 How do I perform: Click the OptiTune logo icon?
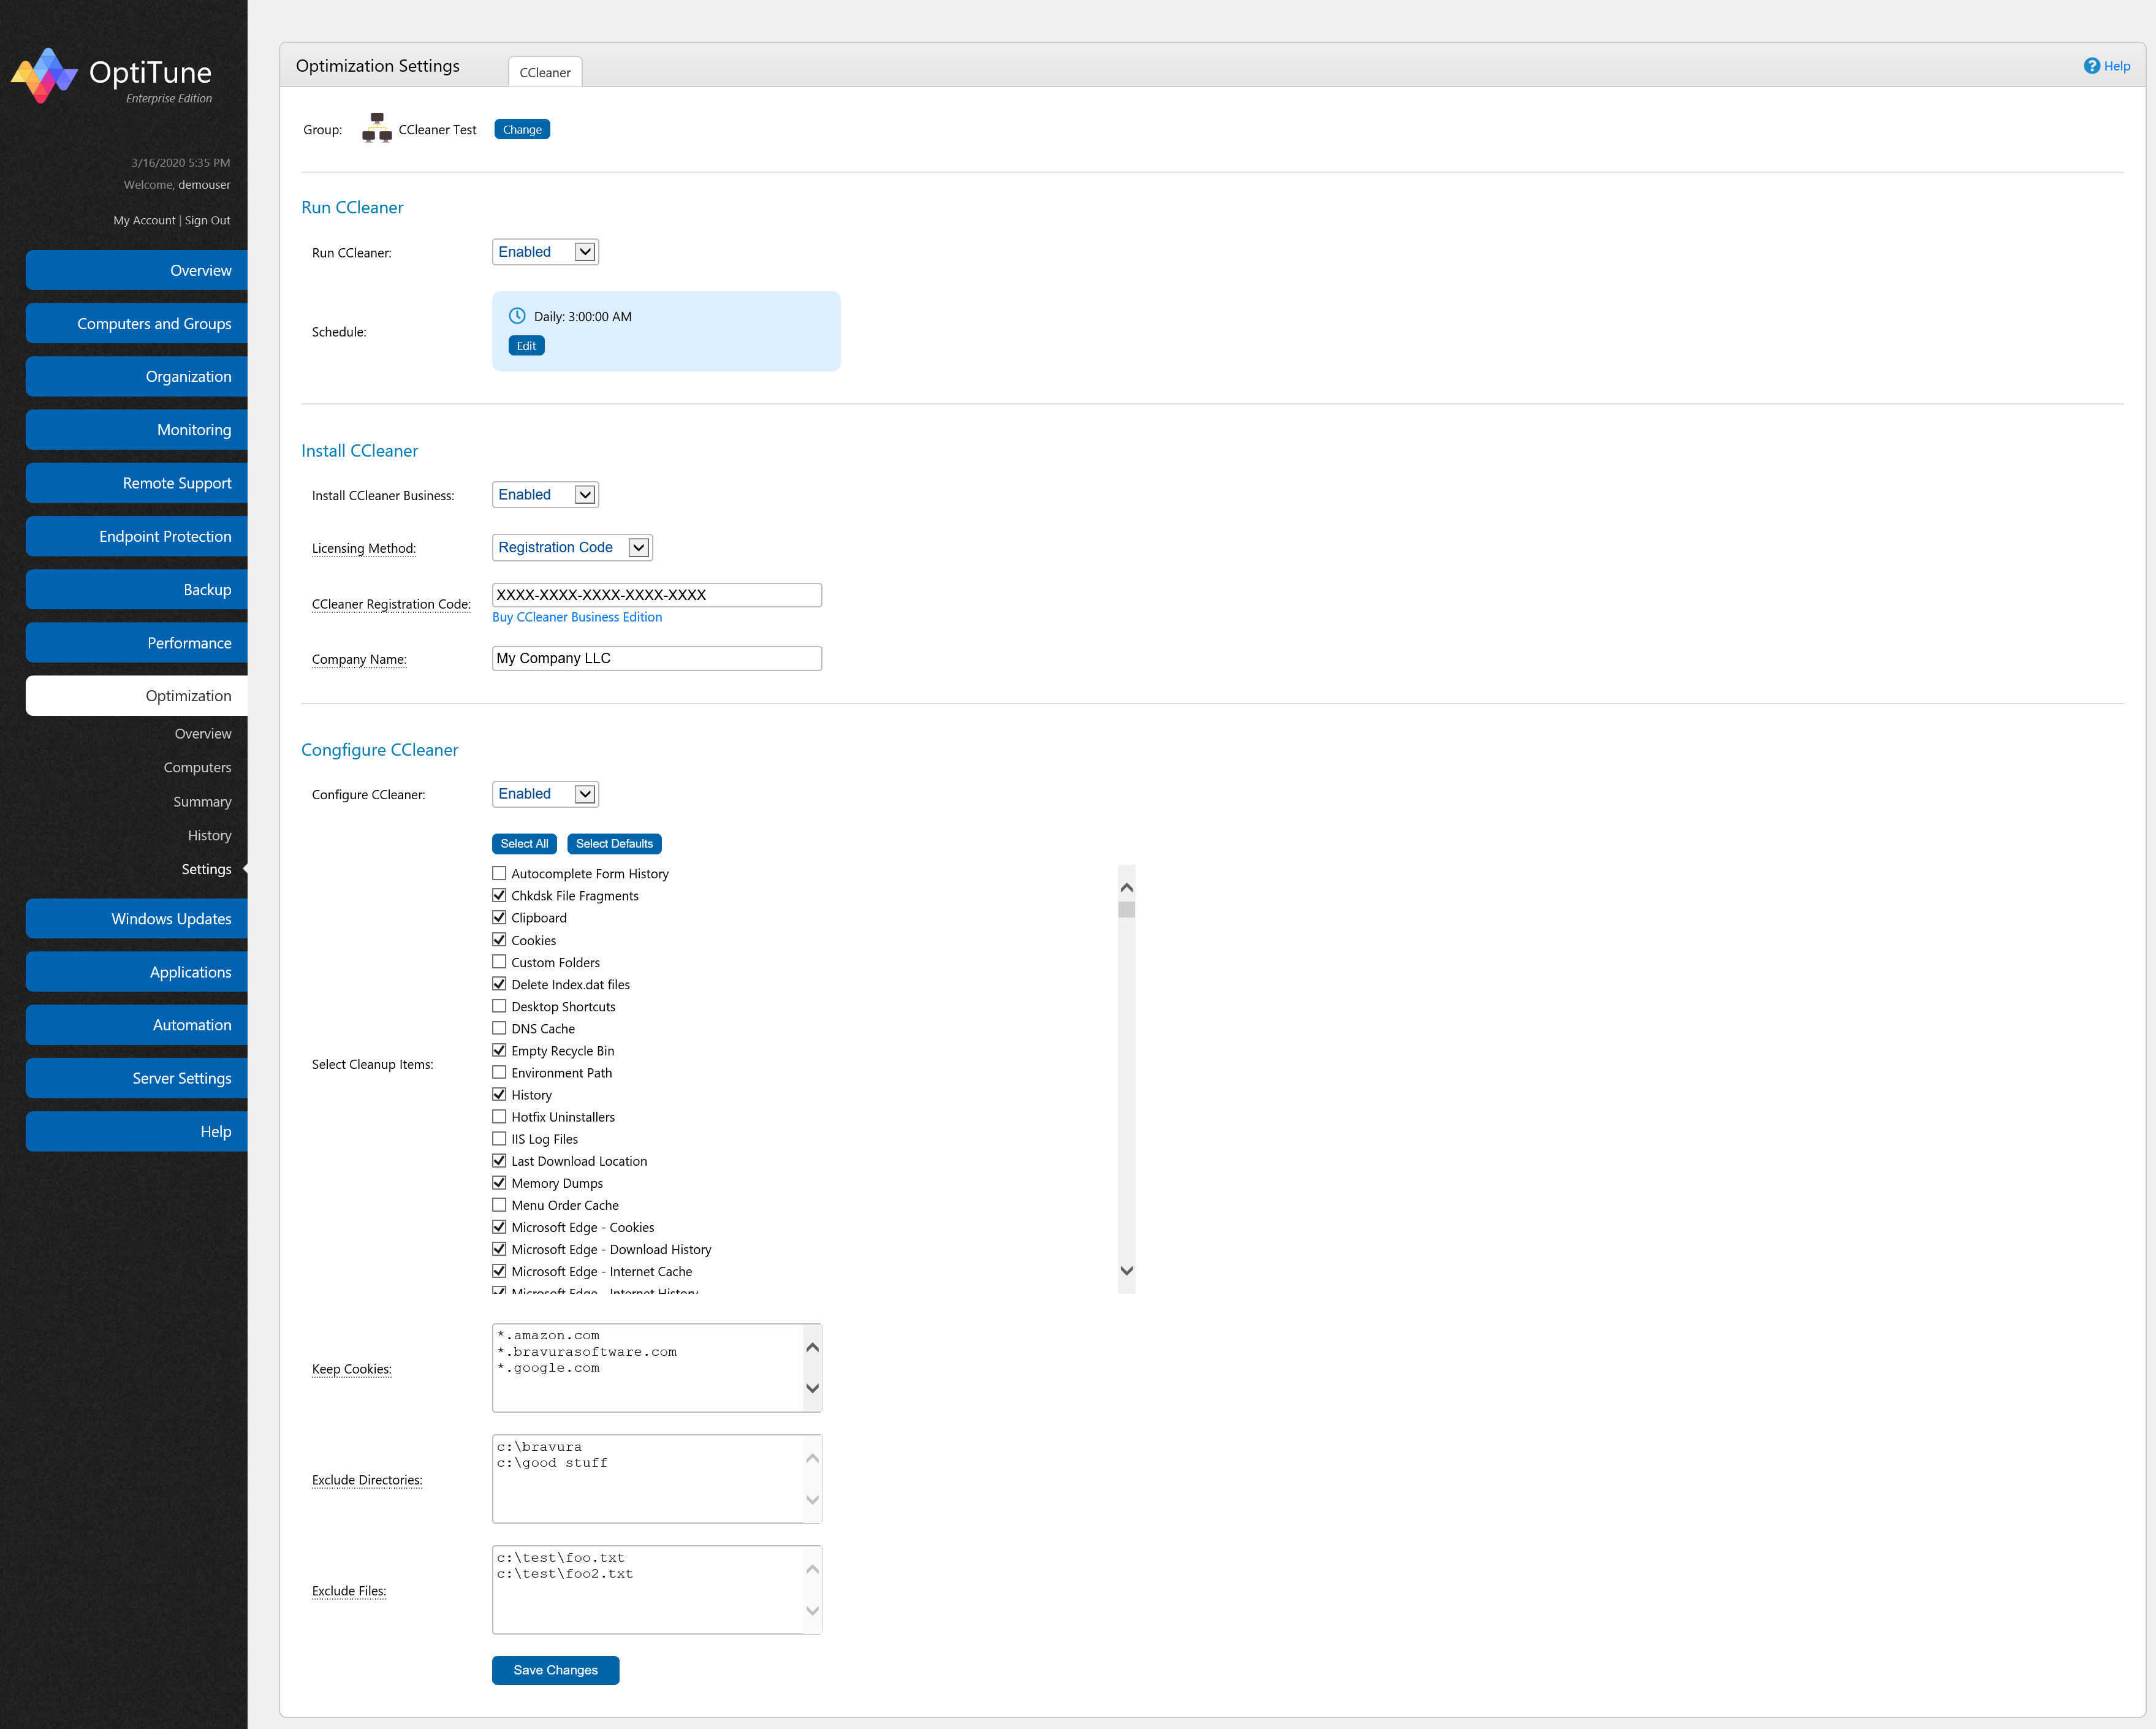tap(44, 75)
